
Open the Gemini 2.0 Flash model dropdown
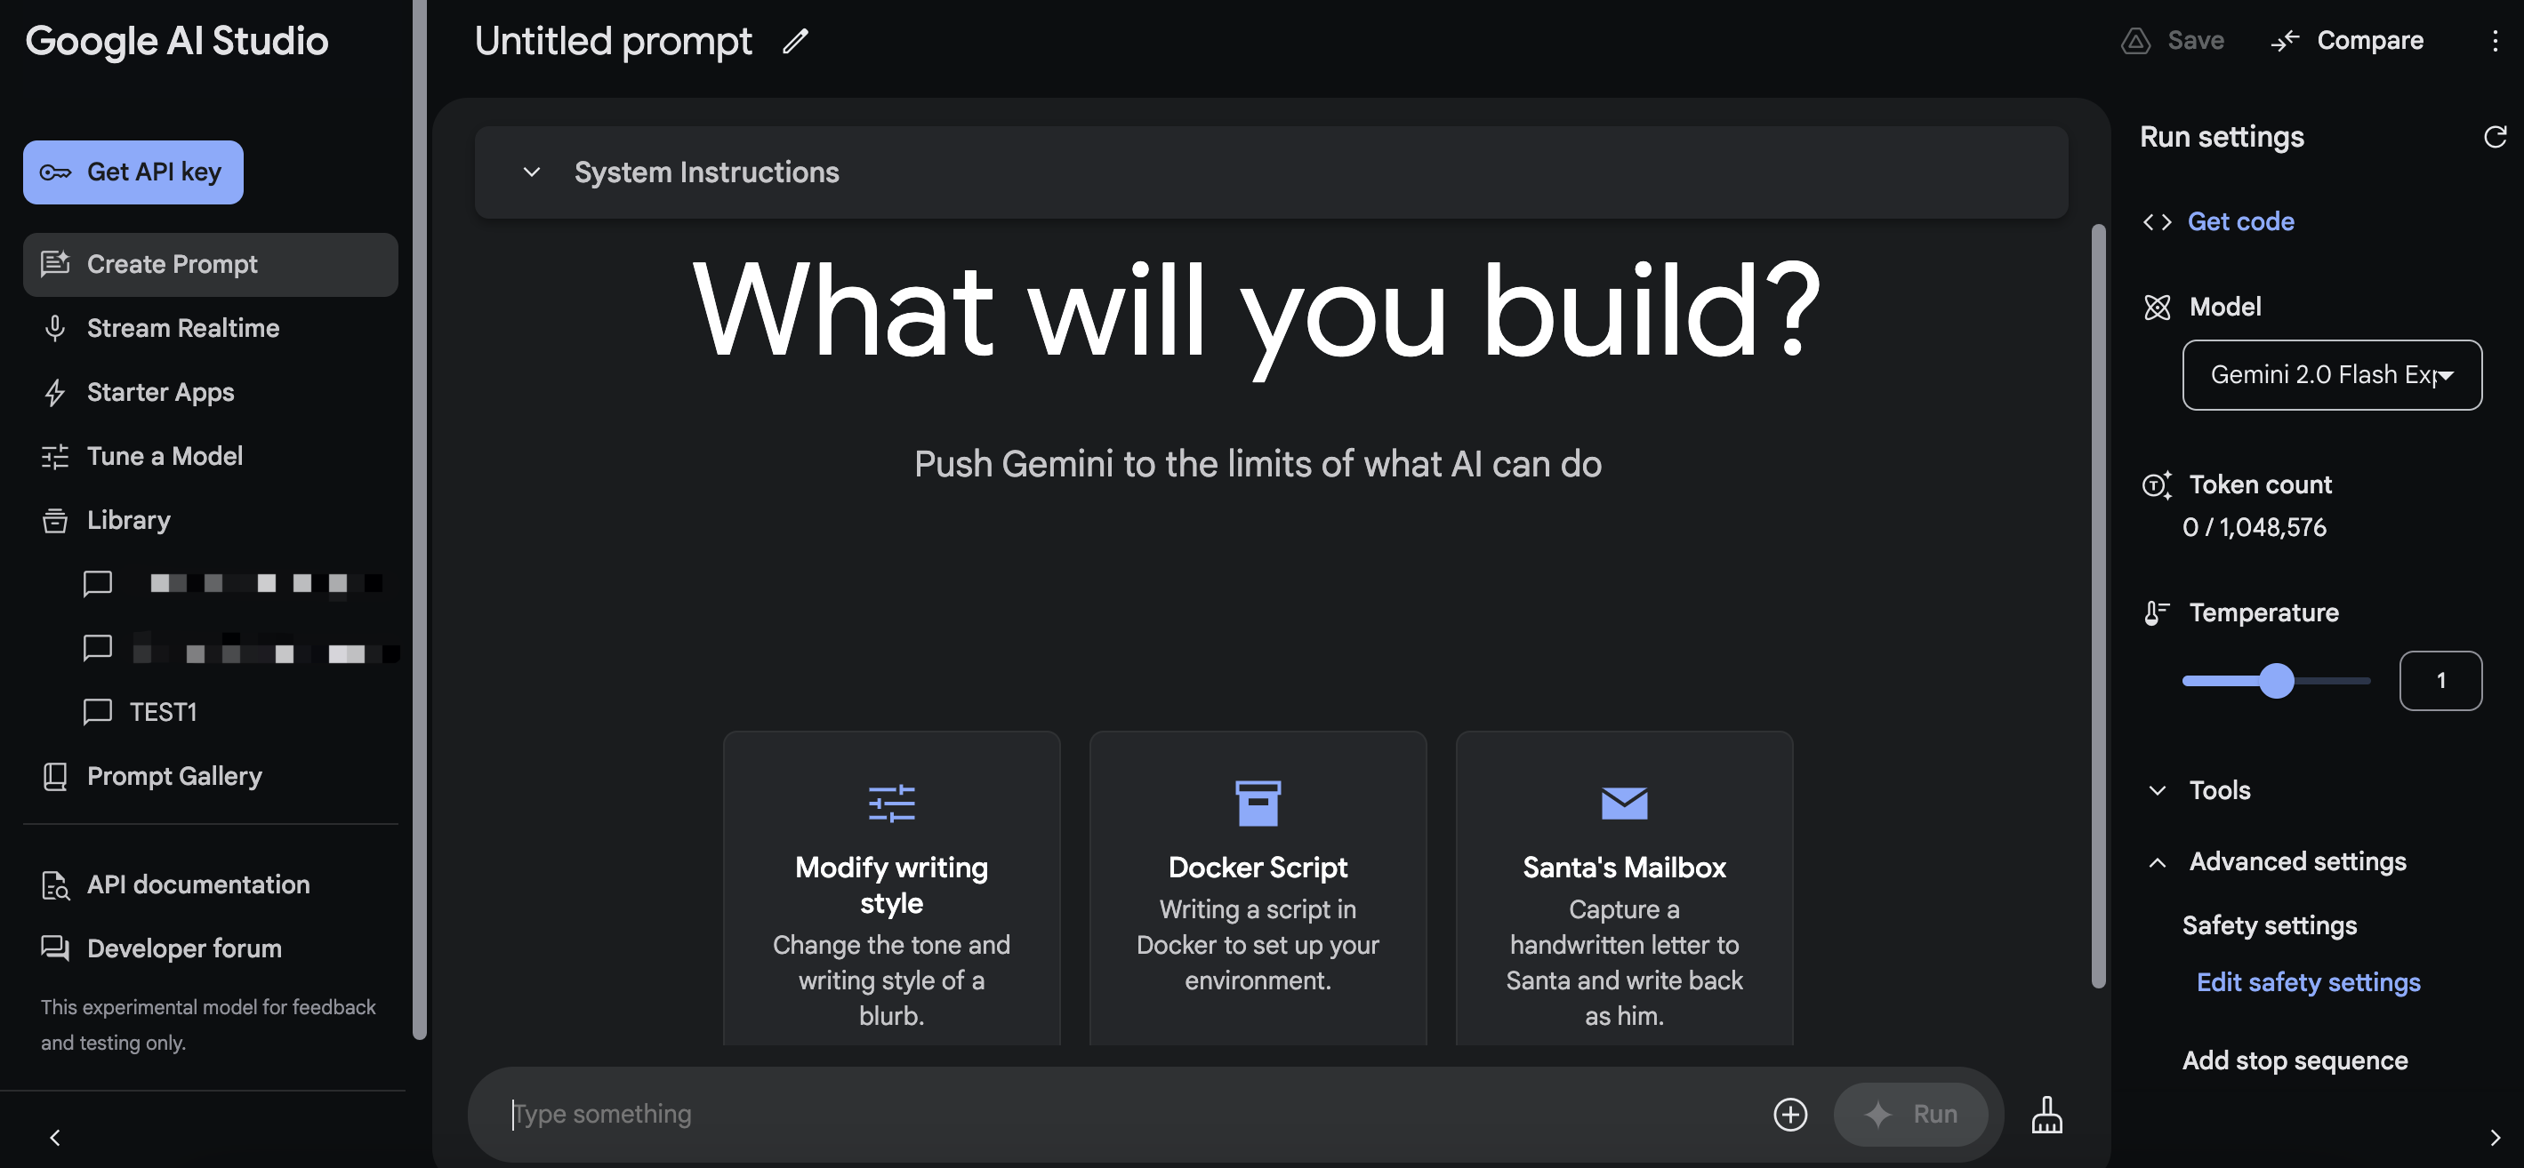[2331, 375]
